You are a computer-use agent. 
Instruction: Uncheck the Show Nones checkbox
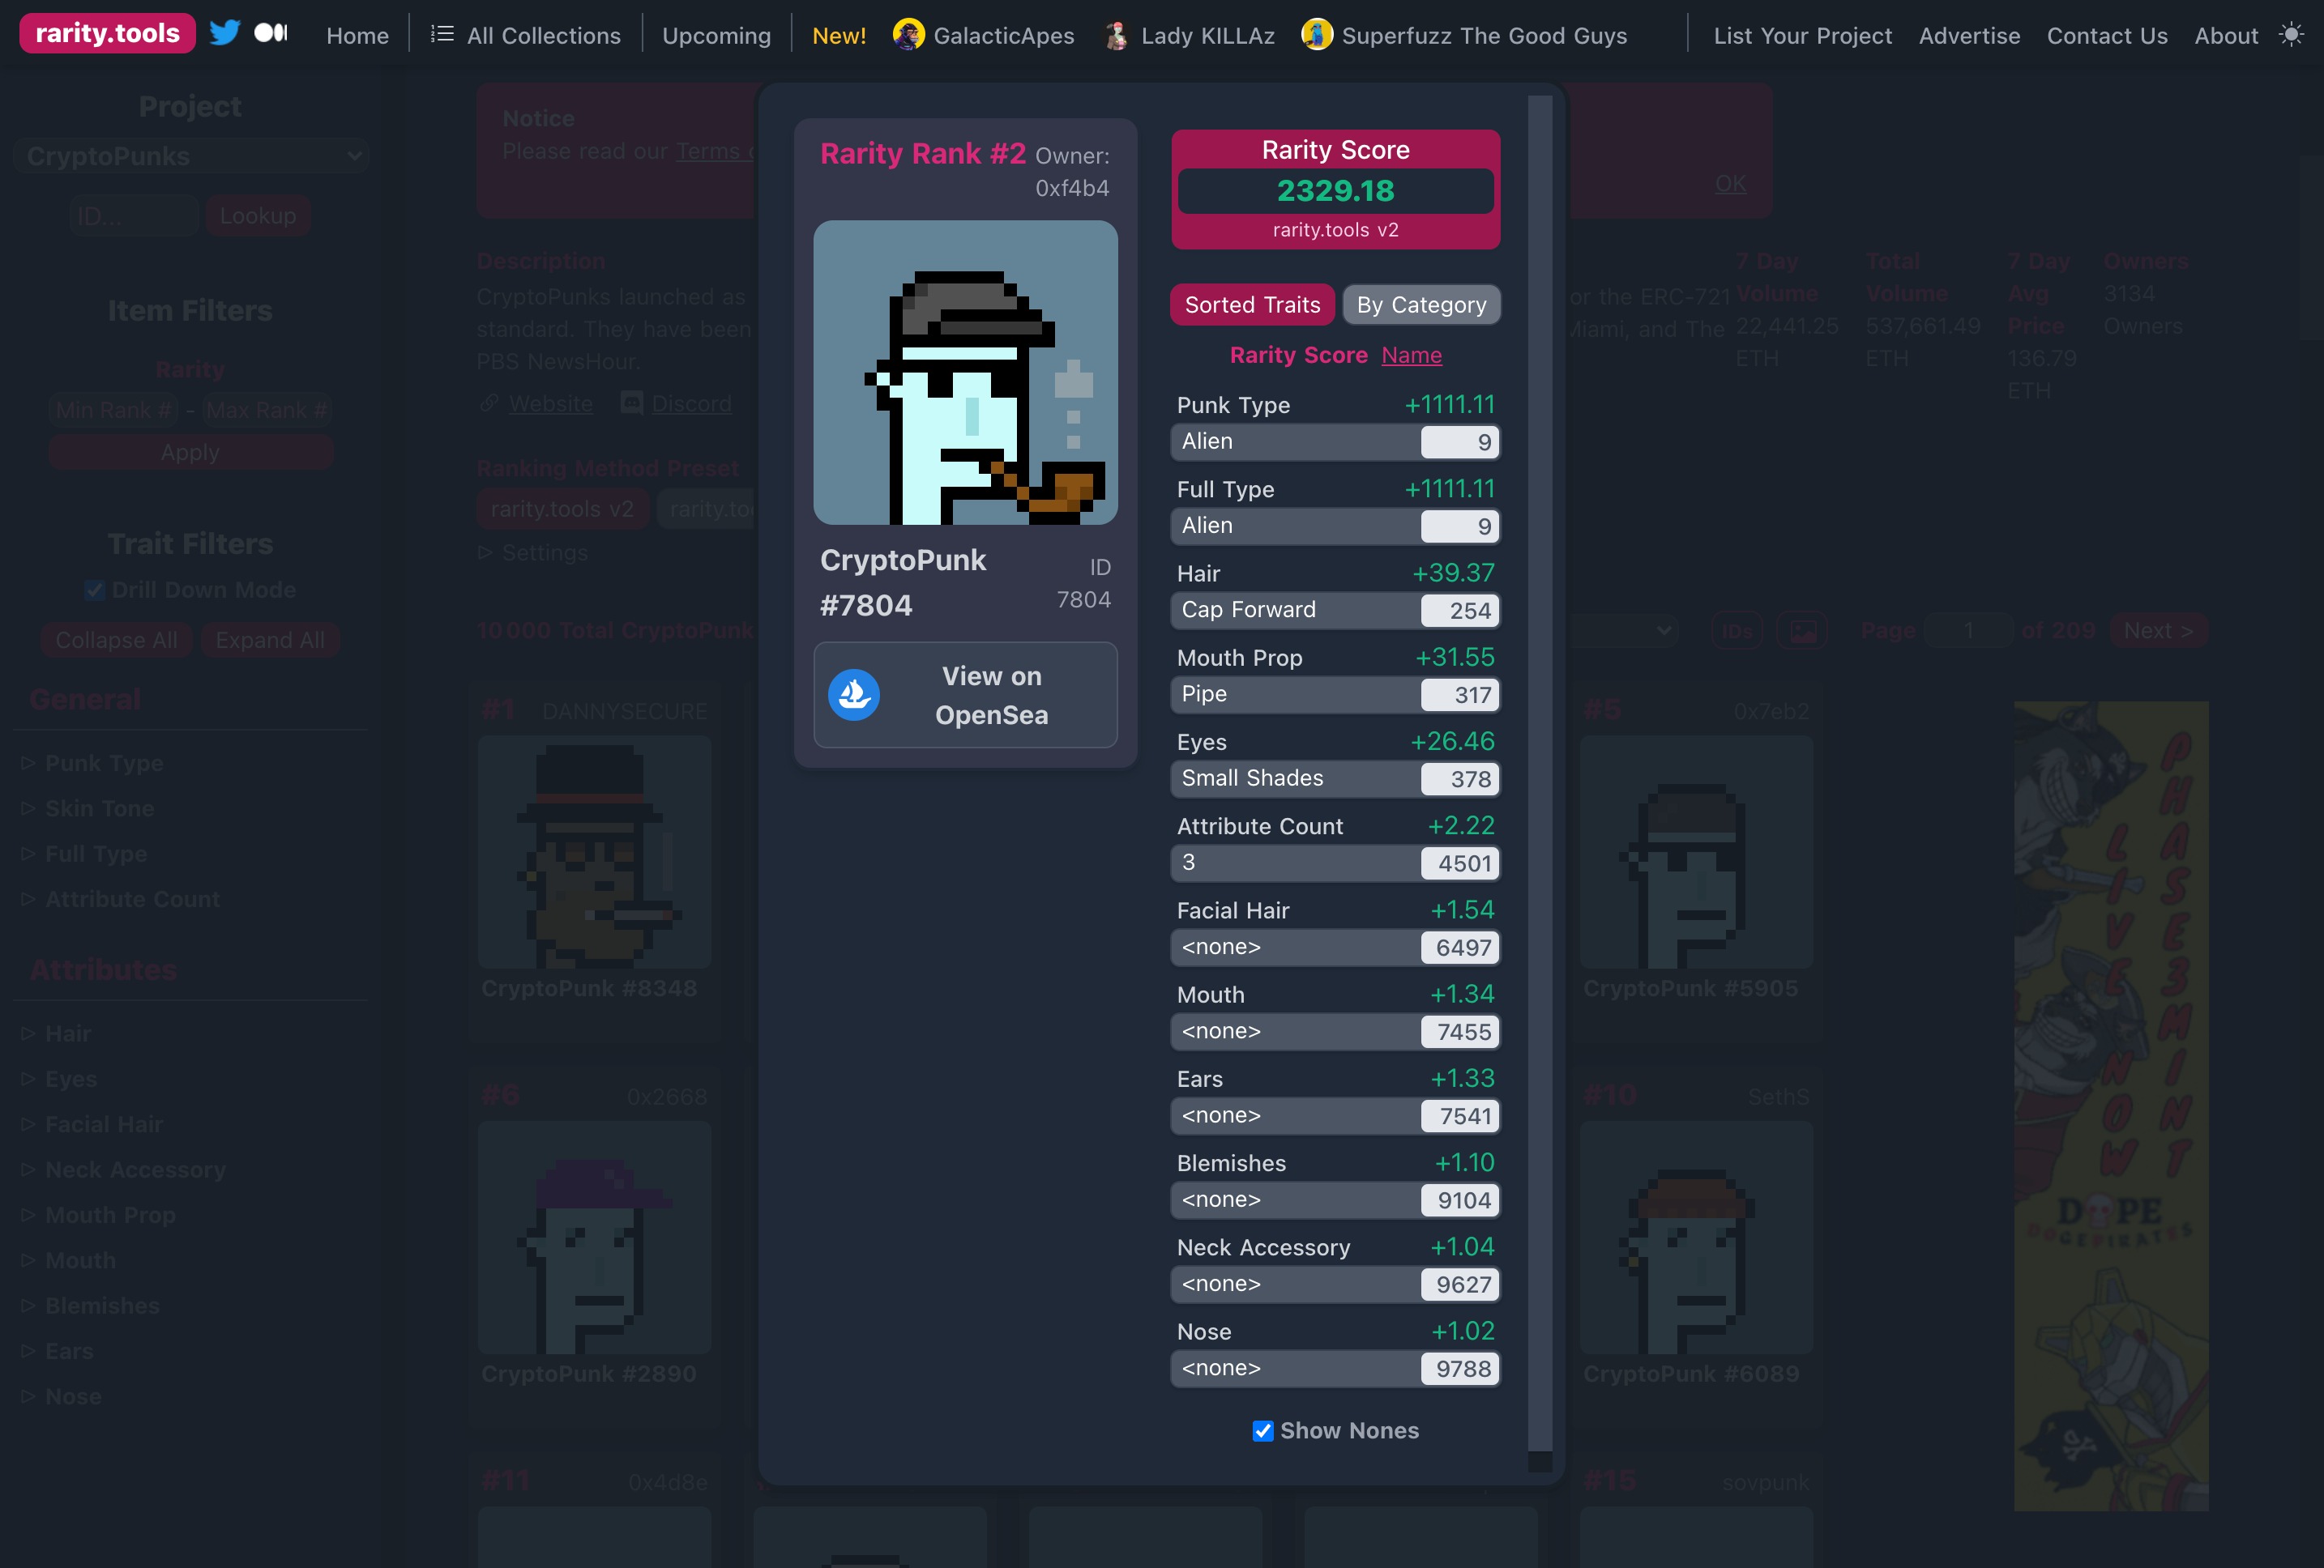pyautogui.click(x=1263, y=1431)
